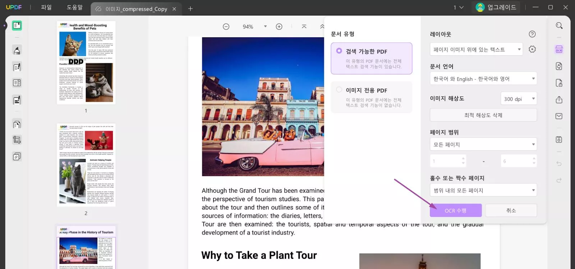575x269 pixels.
Task: Click the UPDF logo
Action: pos(14,8)
